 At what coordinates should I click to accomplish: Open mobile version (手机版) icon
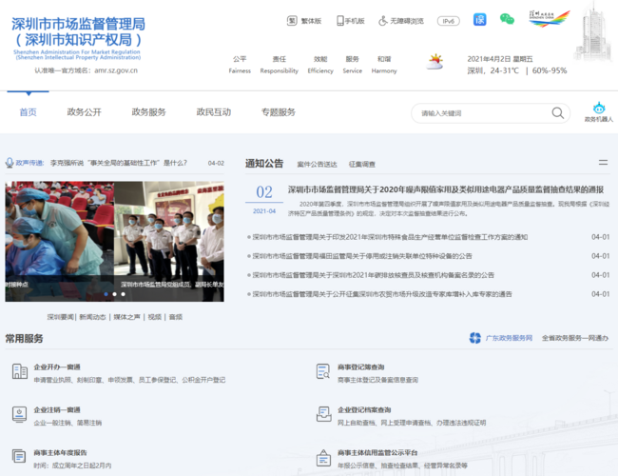pos(340,21)
